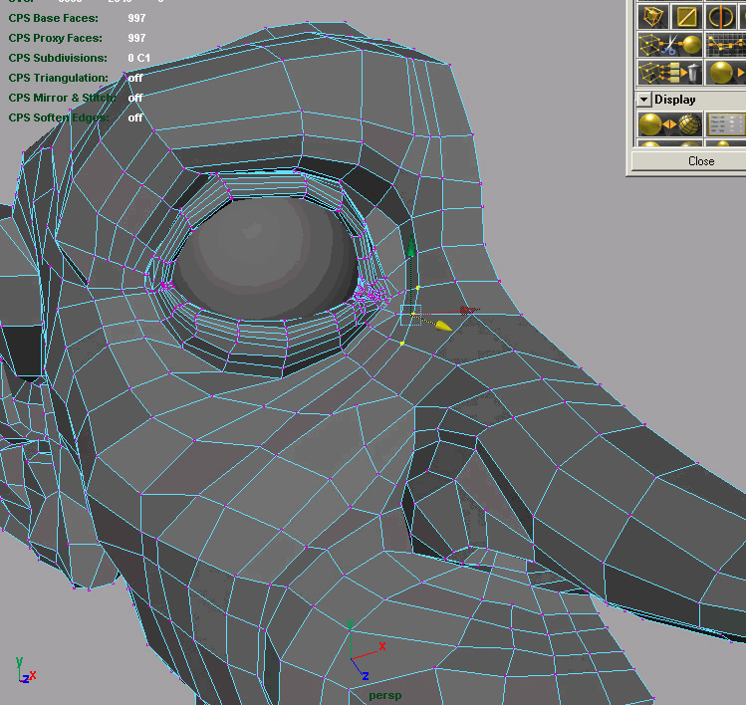
Task: Click the gold sphere with arrow icon
Action: (725, 73)
